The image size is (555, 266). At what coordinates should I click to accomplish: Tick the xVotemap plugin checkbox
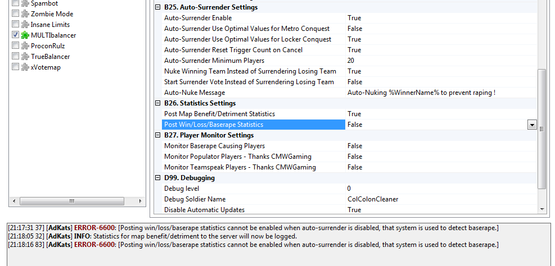point(15,67)
